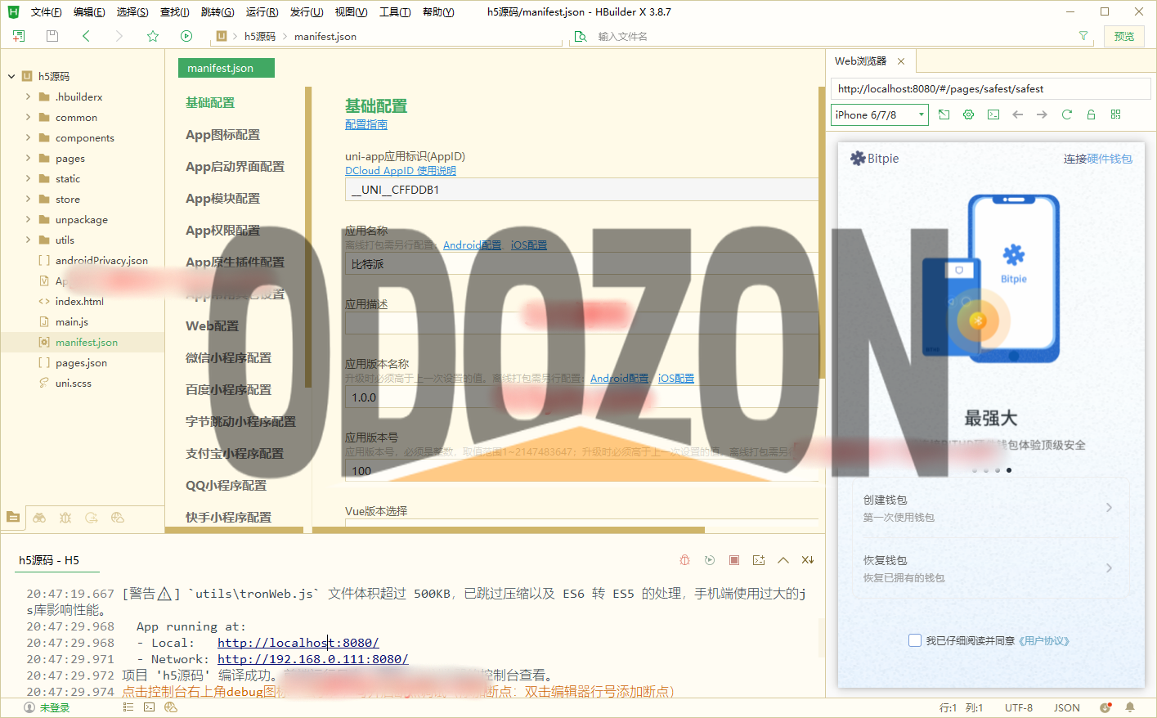The width and height of the screenshot is (1157, 718).
Task: Stop the running process with the red square
Action: click(734, 560)
